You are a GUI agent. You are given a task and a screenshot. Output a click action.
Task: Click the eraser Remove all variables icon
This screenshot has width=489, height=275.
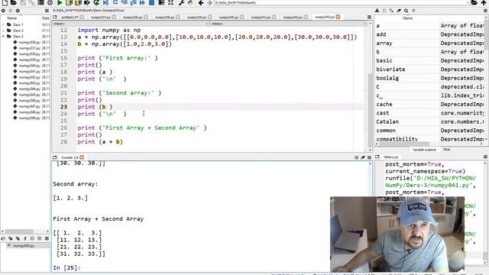399,11
